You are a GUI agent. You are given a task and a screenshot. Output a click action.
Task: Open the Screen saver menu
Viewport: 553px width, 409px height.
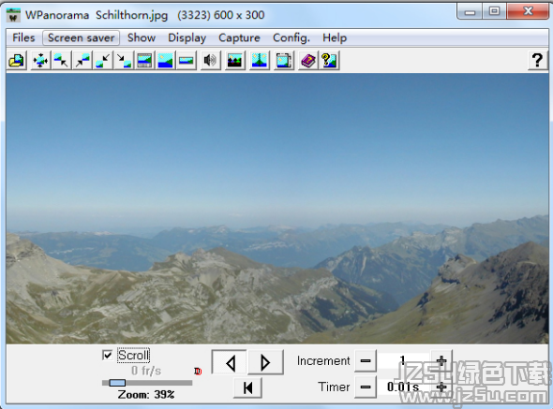[x=82, y=37]
